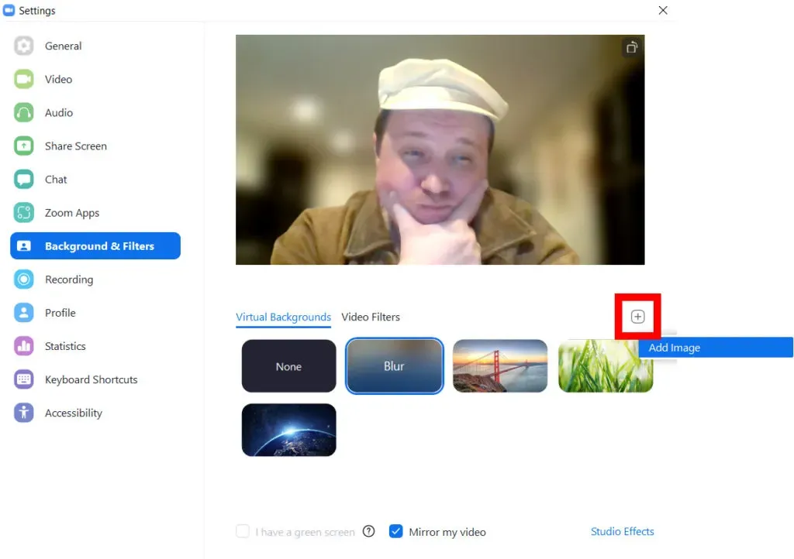Select the Virtual Backgrounds tab
794x559 pixels.
283,317
